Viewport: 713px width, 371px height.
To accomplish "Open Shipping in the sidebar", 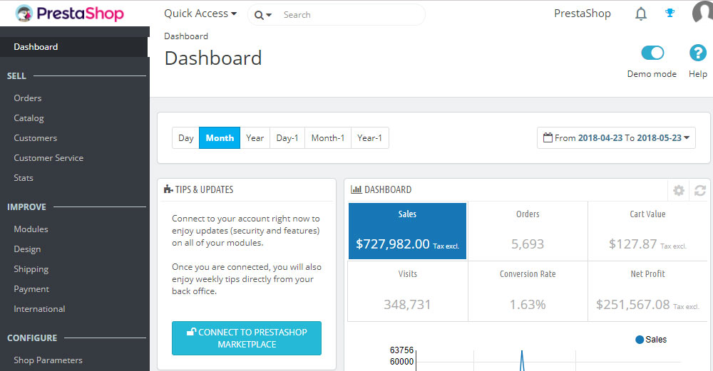I will pyautogui.click(x=31, y=269).
